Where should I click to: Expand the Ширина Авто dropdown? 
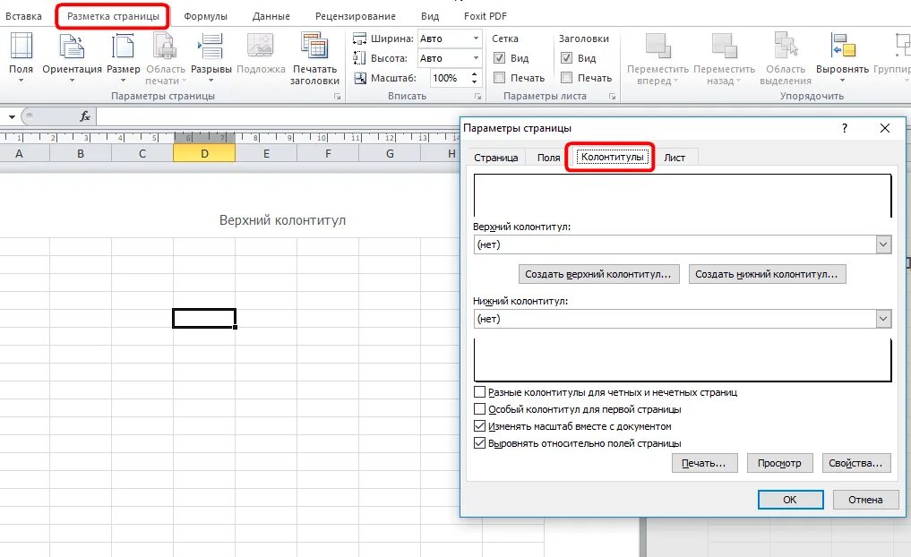pos(476,39)
